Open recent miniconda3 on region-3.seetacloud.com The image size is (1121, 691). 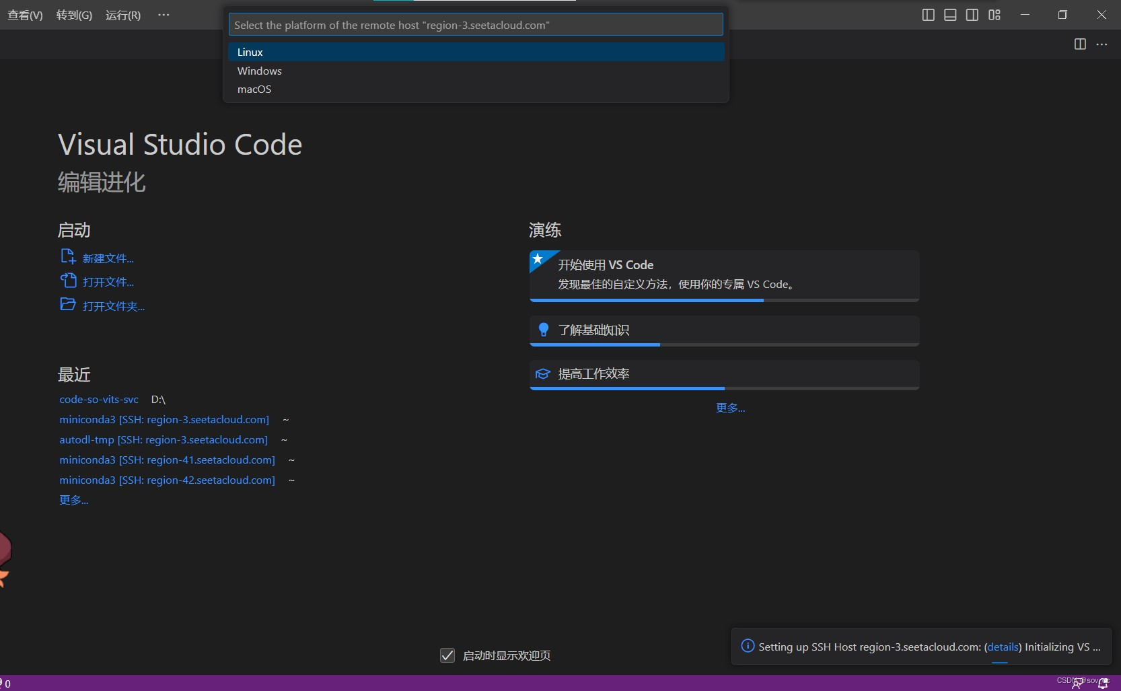pyautogui.click(x=164, y=419)
